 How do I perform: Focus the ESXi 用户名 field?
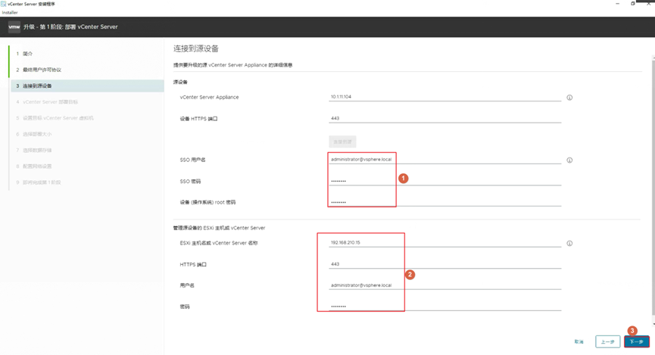coord(445,285)
